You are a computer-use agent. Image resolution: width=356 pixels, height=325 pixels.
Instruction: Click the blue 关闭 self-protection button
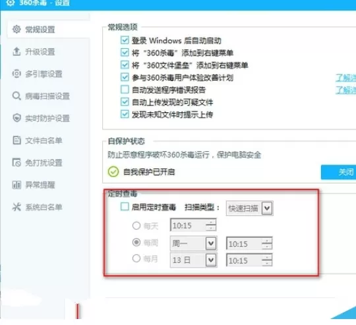click(338, 172)
